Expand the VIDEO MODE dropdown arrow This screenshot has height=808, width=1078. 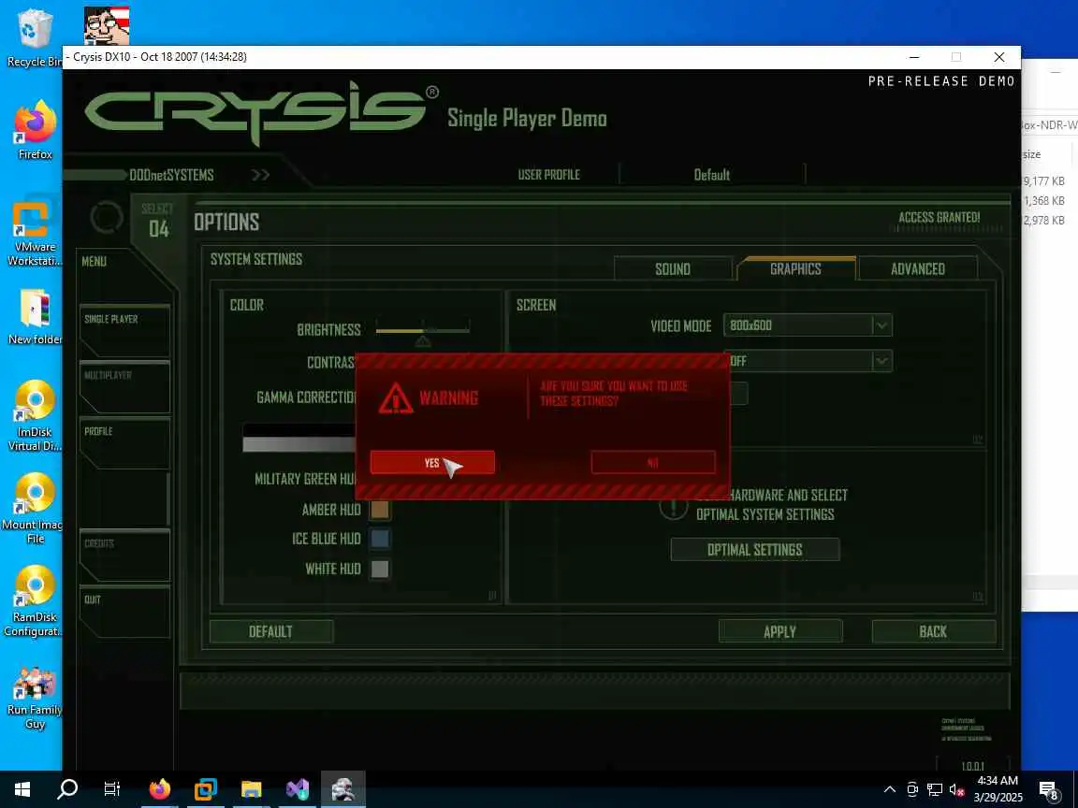(882, 325)
